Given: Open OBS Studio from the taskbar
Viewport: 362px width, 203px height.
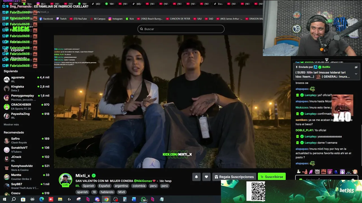Looking at the screenshot, I should tap(115, 199).
